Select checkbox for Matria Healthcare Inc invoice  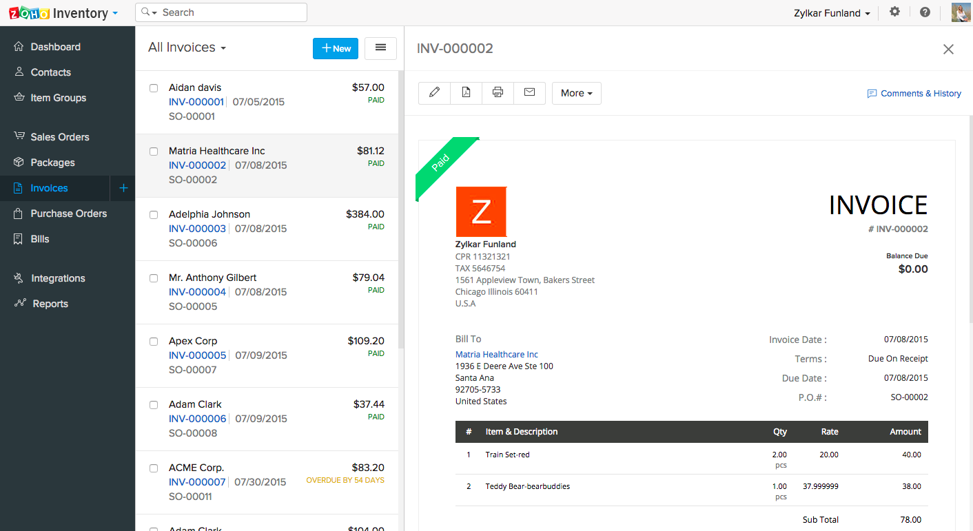(x=154, y=151)
